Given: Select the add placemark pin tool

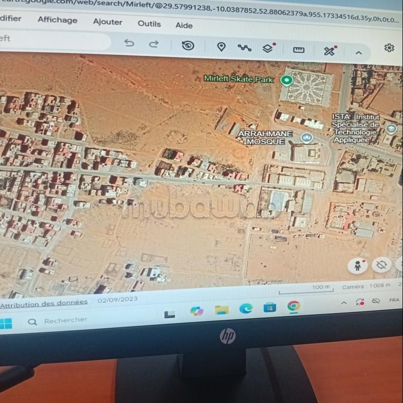Looking at the screenshot, I should pyautogui.click(x=221, y=47).
